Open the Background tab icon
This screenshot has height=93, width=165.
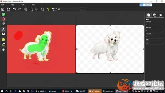point(155,15)
